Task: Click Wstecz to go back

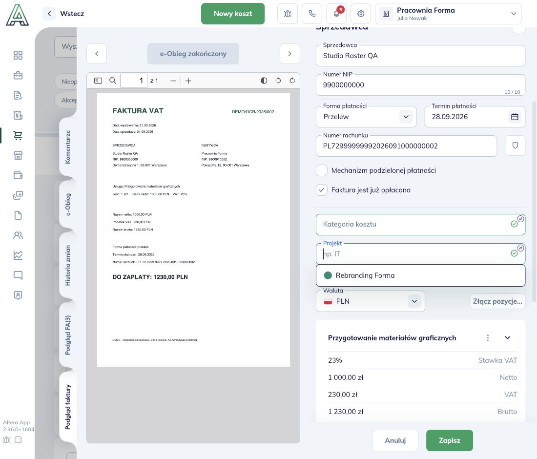Action: click(x=64, y=14)
